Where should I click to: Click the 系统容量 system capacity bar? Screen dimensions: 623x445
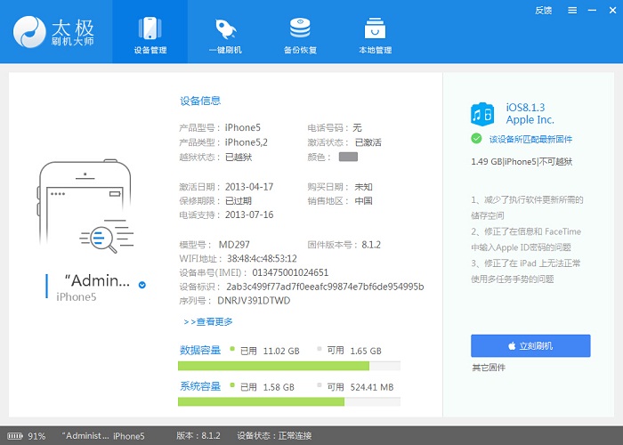coord(288,402)
